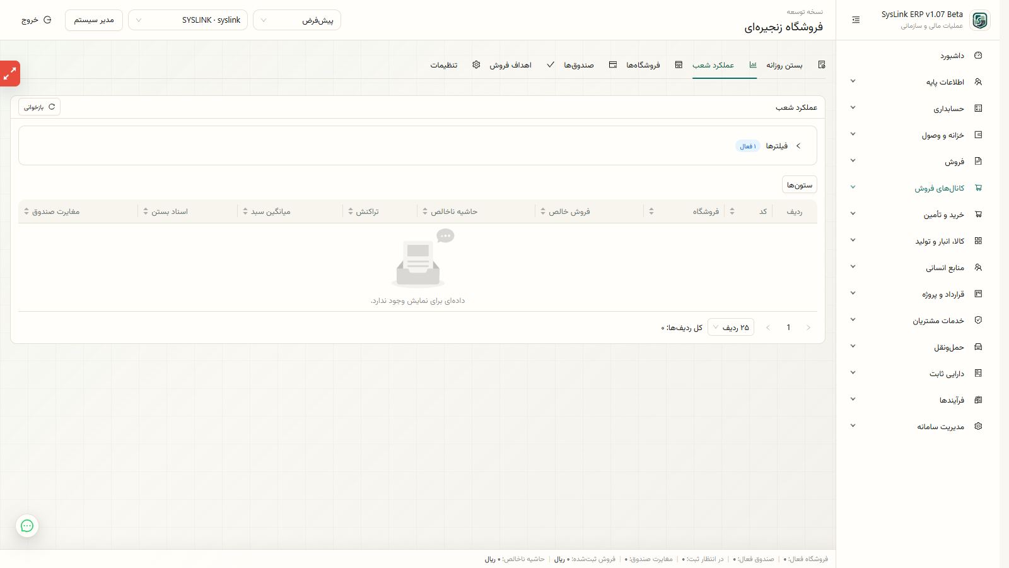Click the فروش ثبت‌شده status bar entry
This screenshot has width=1009, height=568.
(585, 559)
